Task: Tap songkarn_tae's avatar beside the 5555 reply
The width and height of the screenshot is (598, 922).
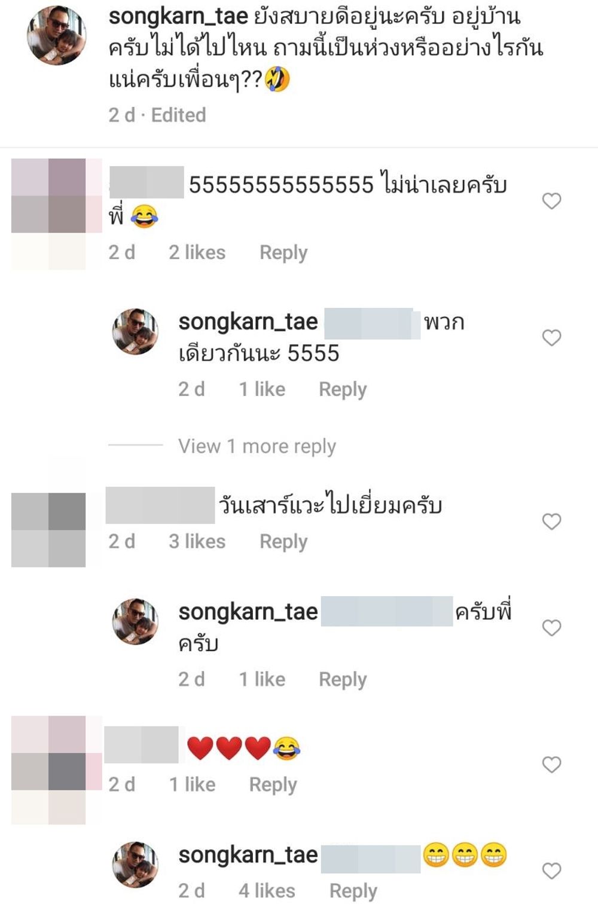Action: click(136, 332)
